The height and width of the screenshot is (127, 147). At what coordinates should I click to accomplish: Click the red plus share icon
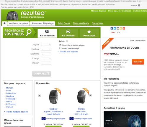pyautogui.click(x=124, y=28)
